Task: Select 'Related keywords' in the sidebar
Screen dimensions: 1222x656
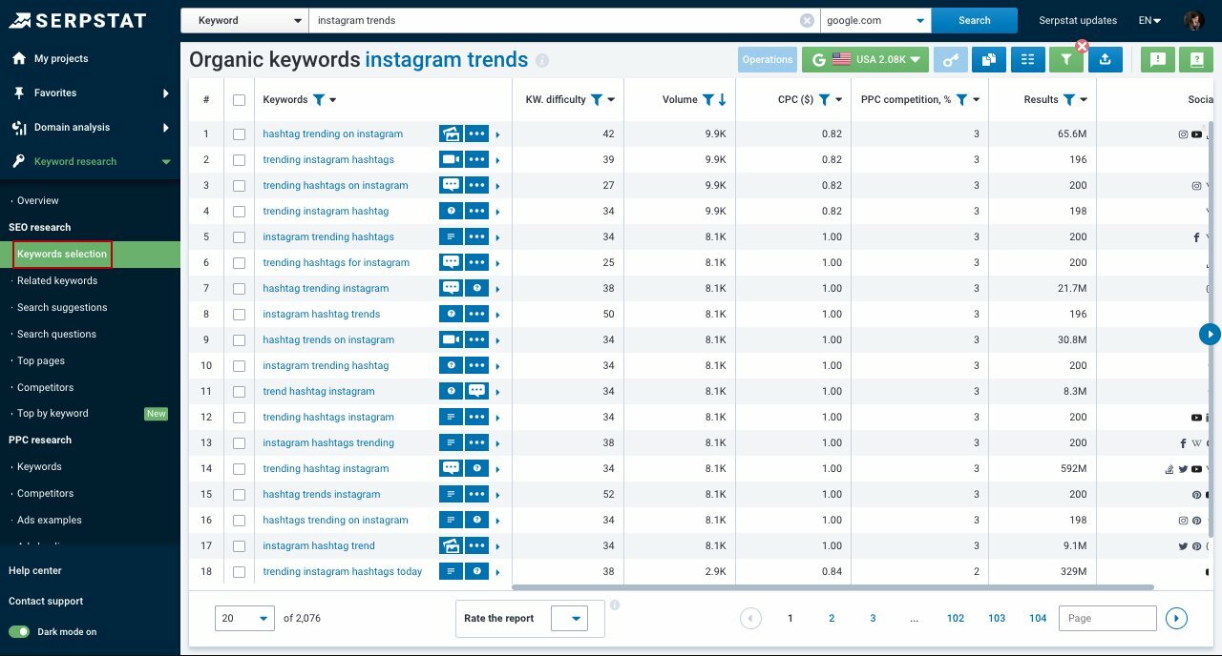Action: click(x=57, y=280)
